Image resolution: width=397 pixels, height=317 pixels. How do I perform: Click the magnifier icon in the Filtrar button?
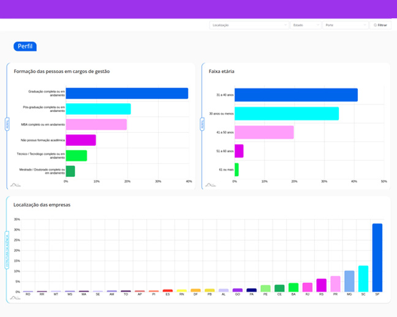tap(375, 25)
